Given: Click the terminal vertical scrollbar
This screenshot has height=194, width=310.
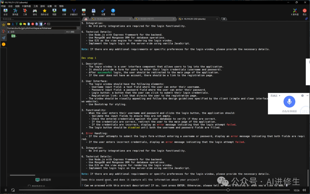Looking at the screenshot, I should click(308, 178).
